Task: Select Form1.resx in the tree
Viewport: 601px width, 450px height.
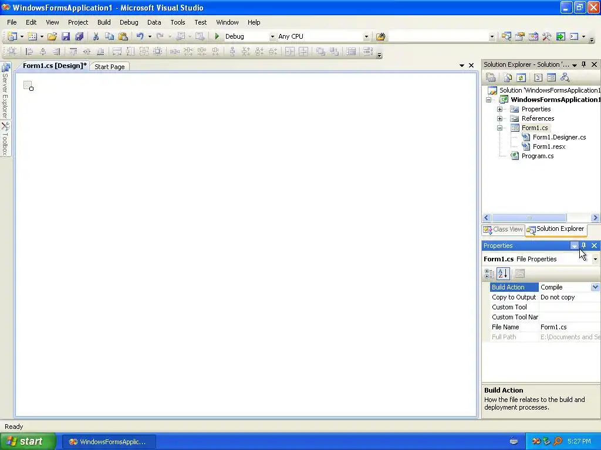Action: (549, 146)
